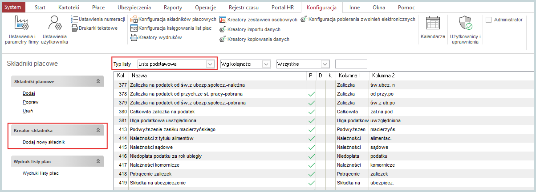Open Użytkownicy i uprawnienia
Screen dimensions: 536x192
click(x=465, y=29)
